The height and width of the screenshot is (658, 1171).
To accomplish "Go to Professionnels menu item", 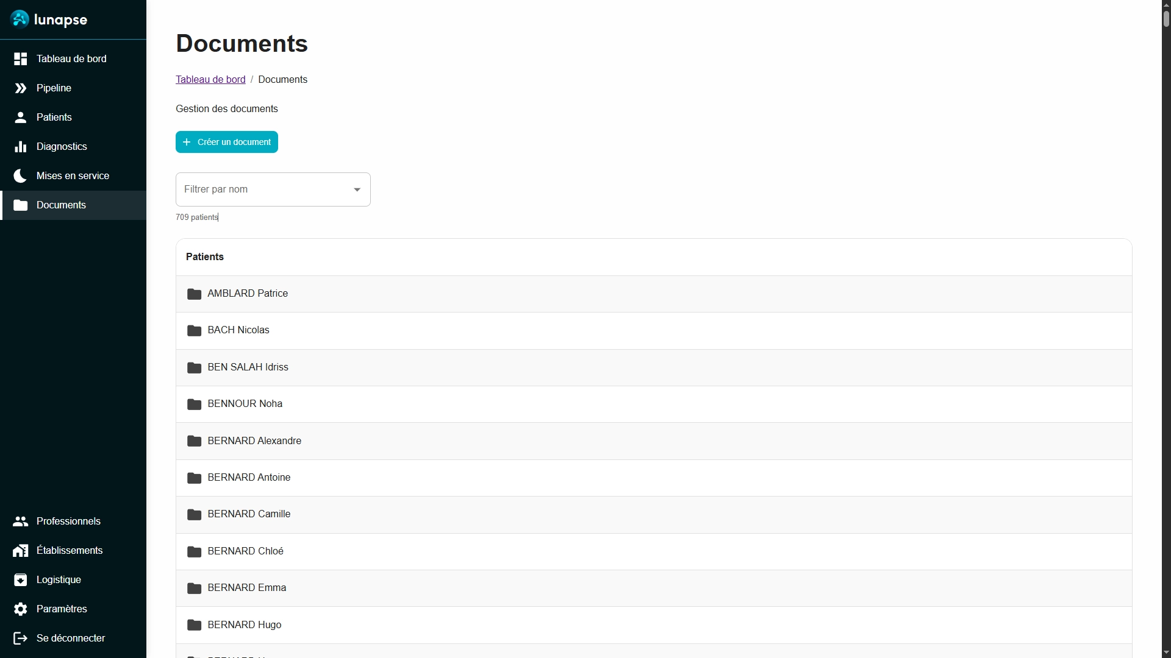I will pos(68,521).
